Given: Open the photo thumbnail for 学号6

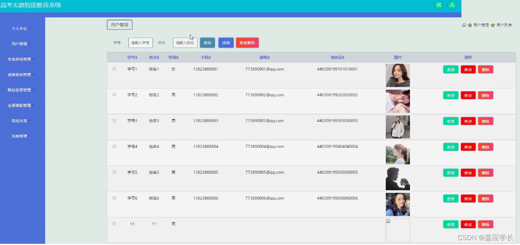Looking at the screenshot, I should (397, 204).
